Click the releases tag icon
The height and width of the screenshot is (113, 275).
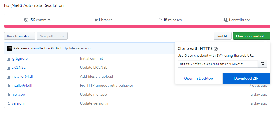[x=161, y=20]
